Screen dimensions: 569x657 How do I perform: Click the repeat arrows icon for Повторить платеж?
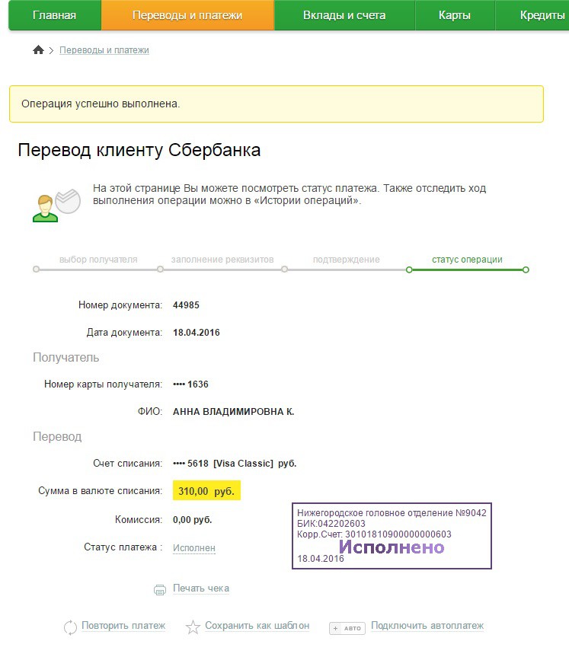(x=70, y=627)
